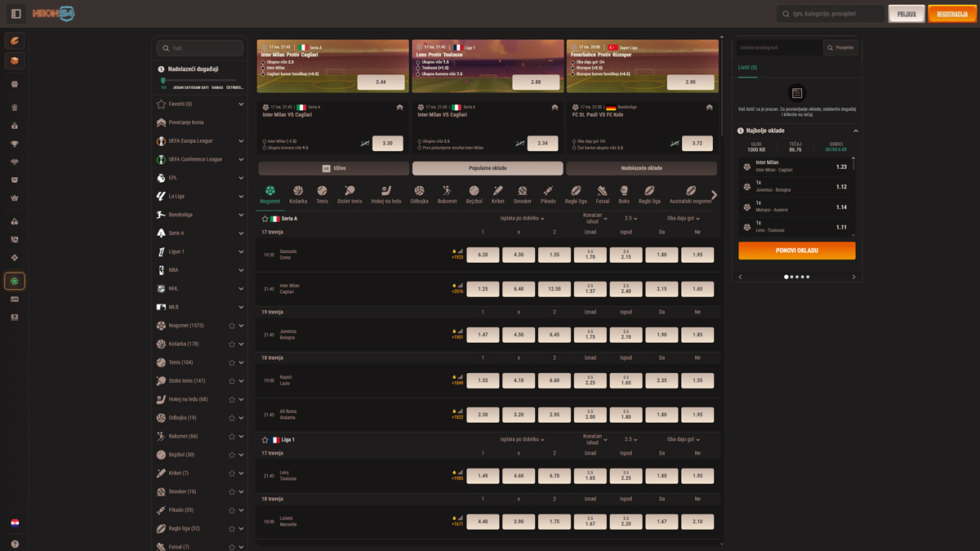Open Serie A Oba daju gol dropdown
The width and height of the screenshot is (980, 551).
pyautogui.click(x=684, y=219)
